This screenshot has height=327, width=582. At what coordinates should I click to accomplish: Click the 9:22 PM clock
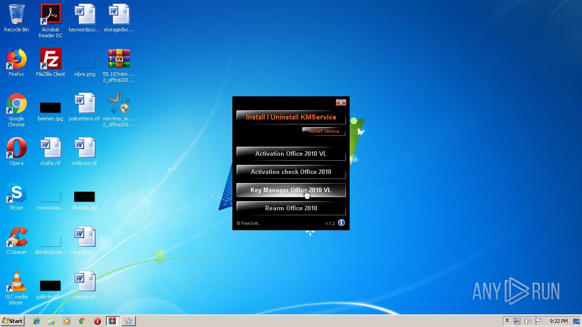click(x=558, y=321)
